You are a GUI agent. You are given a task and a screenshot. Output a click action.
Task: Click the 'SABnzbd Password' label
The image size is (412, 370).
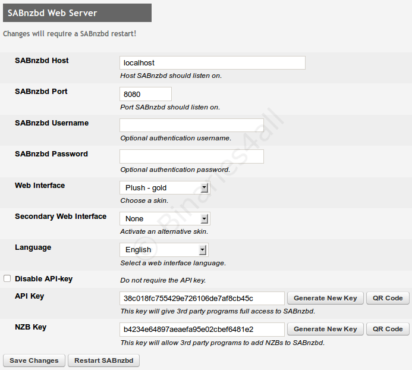point(52,154)
